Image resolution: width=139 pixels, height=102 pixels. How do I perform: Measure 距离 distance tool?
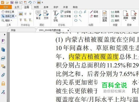coord(115,12)
